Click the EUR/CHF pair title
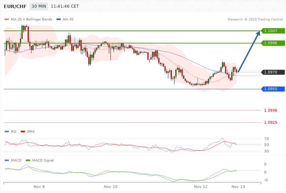This screenshot has width=286, height=193. (x=15, y=7)
